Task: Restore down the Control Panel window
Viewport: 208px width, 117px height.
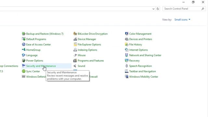Action: coord(193,2)
